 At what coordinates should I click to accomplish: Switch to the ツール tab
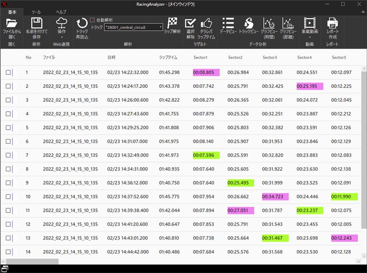click(36, 11)
